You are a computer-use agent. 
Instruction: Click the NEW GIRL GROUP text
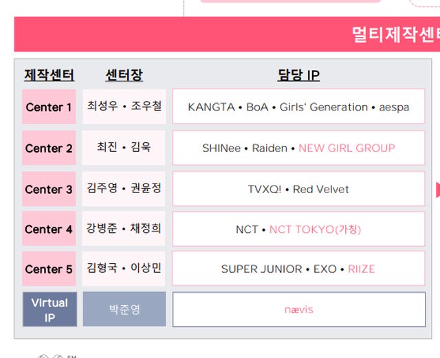click(x=346, y=148)
